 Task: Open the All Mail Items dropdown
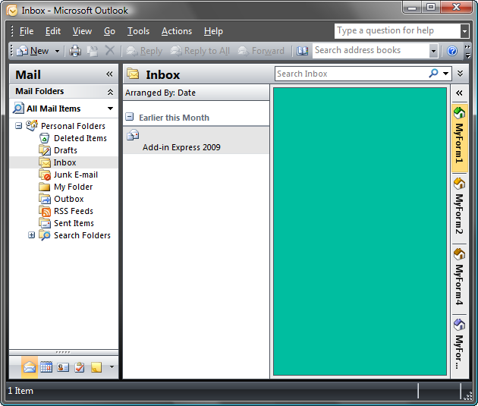110,109
